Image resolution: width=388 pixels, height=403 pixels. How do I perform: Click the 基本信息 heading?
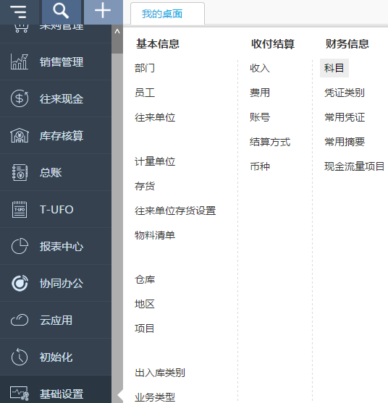[158, 43]
